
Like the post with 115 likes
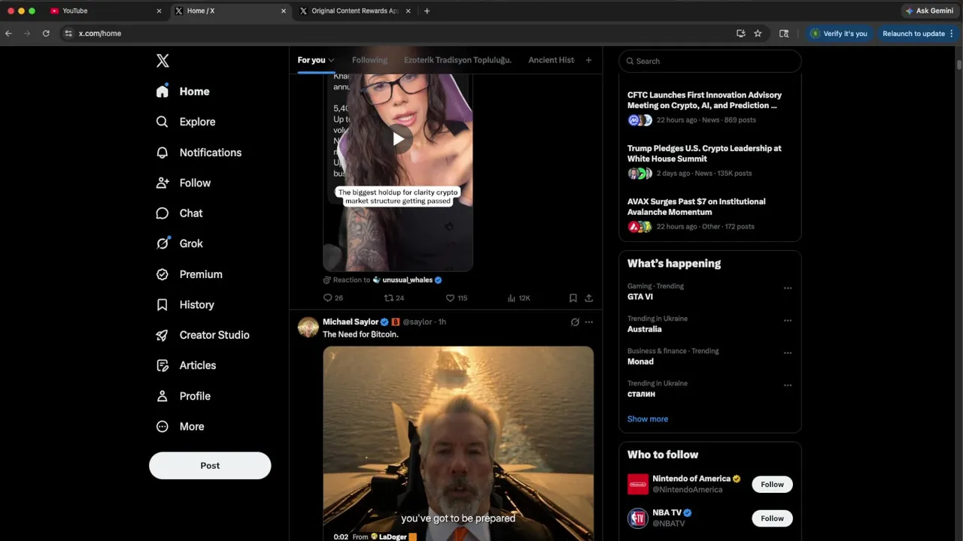coord(457,298)
